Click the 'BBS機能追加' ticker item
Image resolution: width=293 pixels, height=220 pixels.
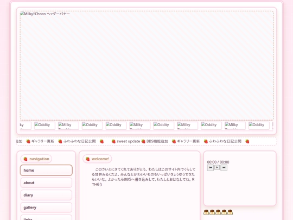pos(157,141)
